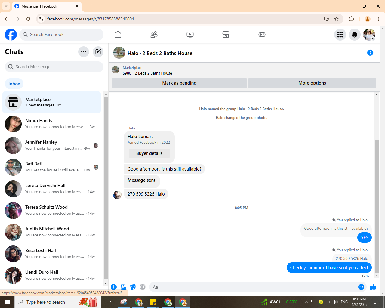Open the account profile picture menu
Screen dimensions: 385x308
pos(369,35)
